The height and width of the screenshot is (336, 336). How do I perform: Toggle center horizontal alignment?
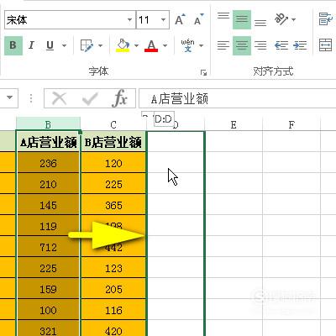pyautogui.click(x=242, y=45)
